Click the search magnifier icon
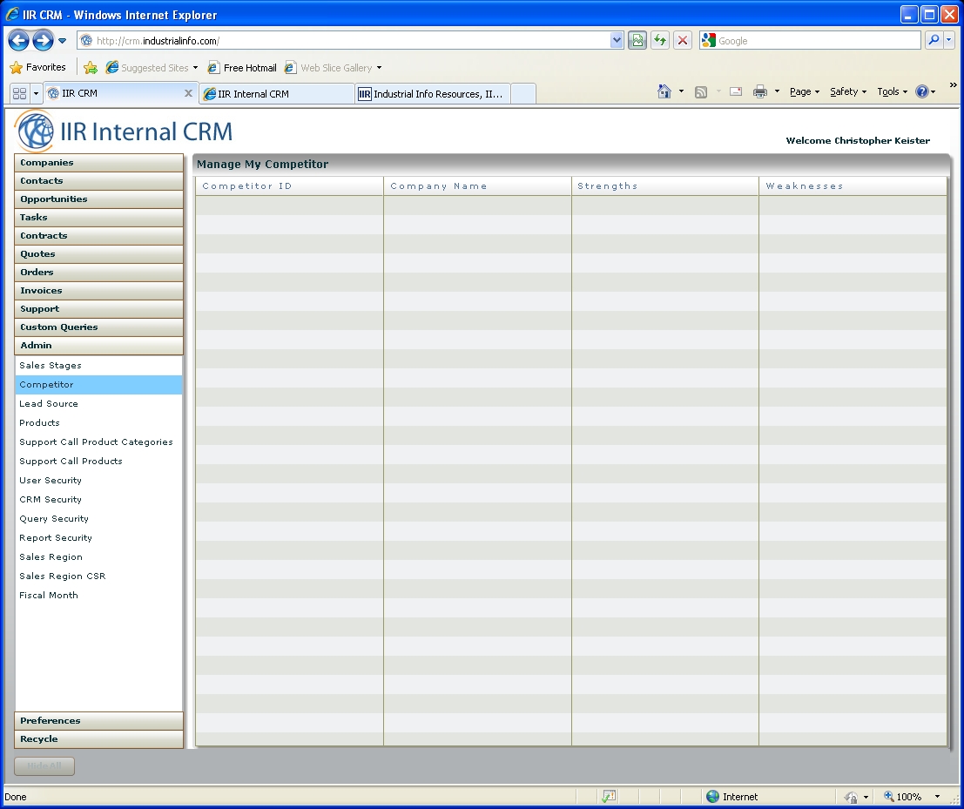 933,40
